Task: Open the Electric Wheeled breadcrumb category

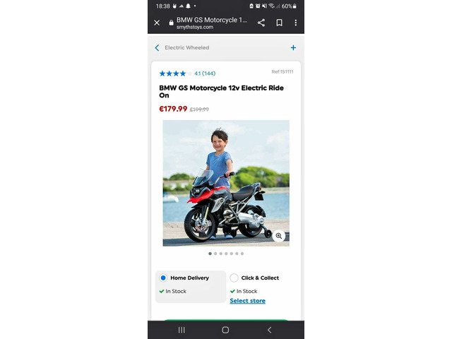Action: (186, 48)
